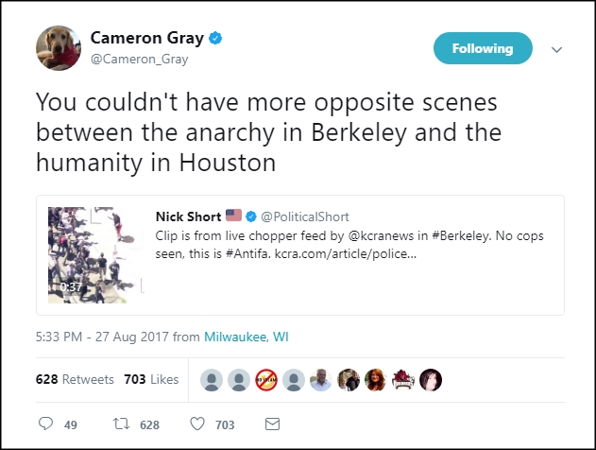This screenshot has width=596, height=450.
Task: Click the first gray default liker avatar
Action: 212,380
